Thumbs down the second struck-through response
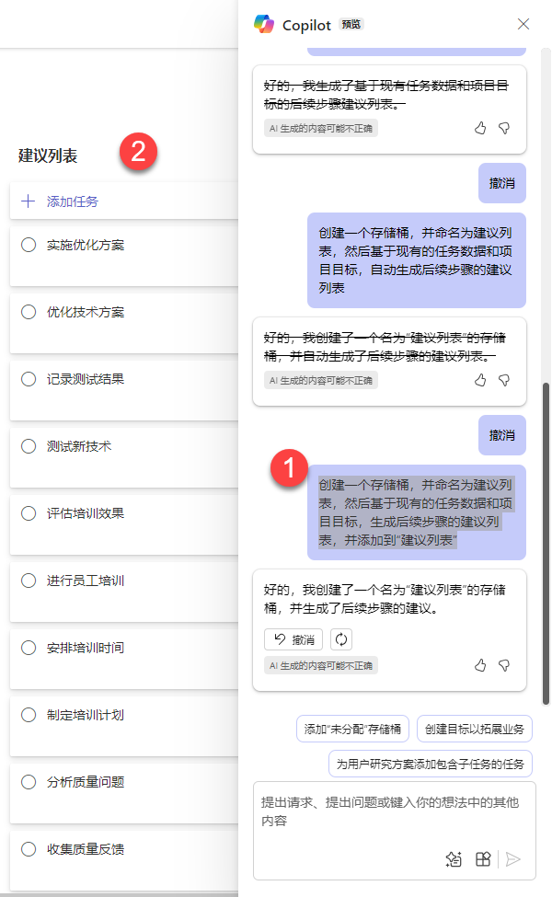This screenshot has width=552, height=897. coord(504,380)
